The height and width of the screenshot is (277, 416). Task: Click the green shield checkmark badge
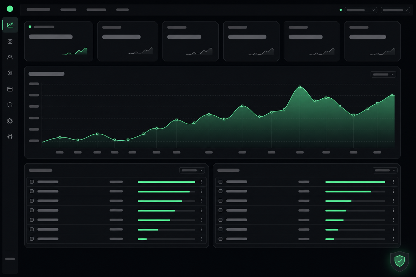[x=400, y=261]
